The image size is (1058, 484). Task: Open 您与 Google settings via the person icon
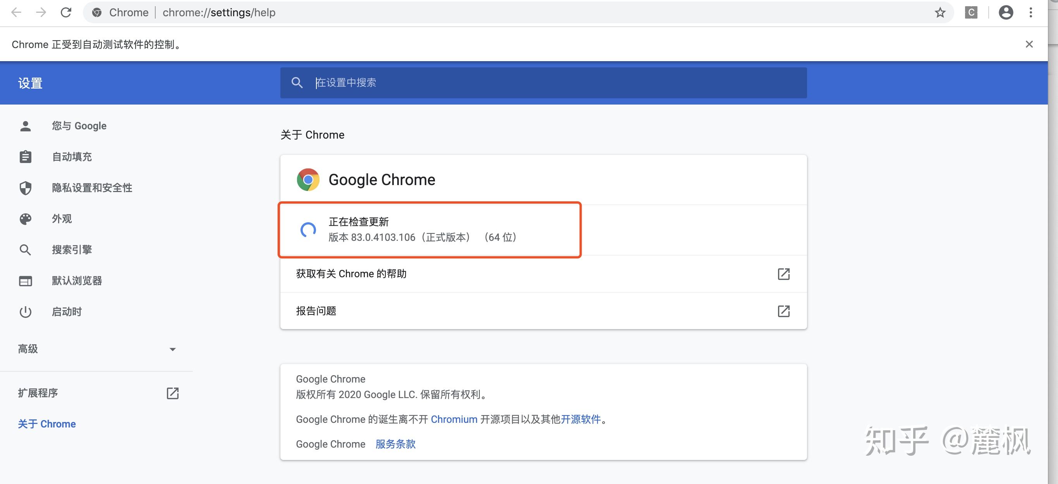point(26,125)
